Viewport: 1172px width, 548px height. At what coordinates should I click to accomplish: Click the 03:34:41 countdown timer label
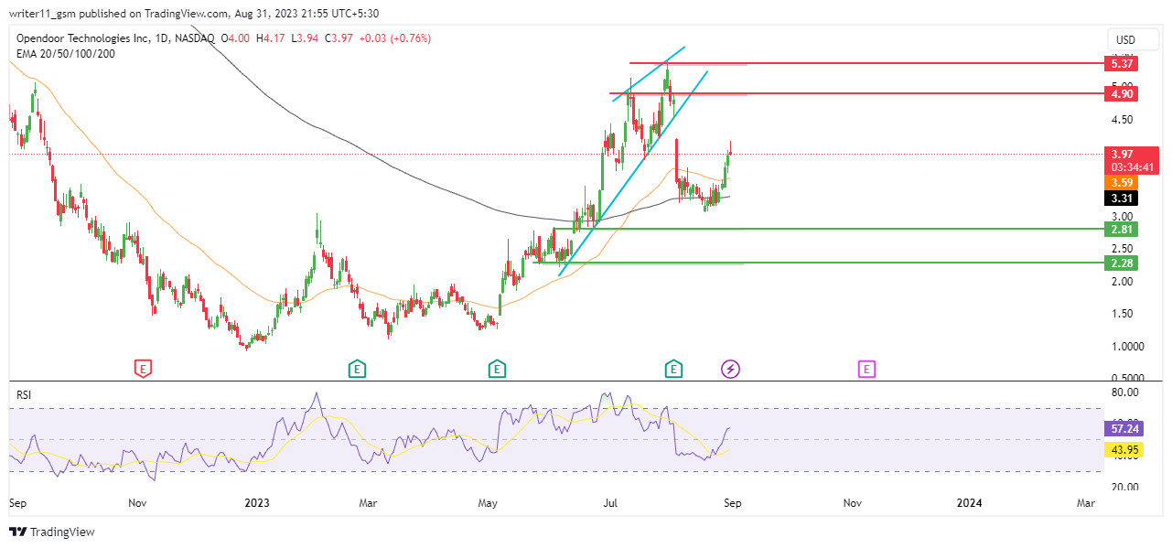click(1132, 167)
